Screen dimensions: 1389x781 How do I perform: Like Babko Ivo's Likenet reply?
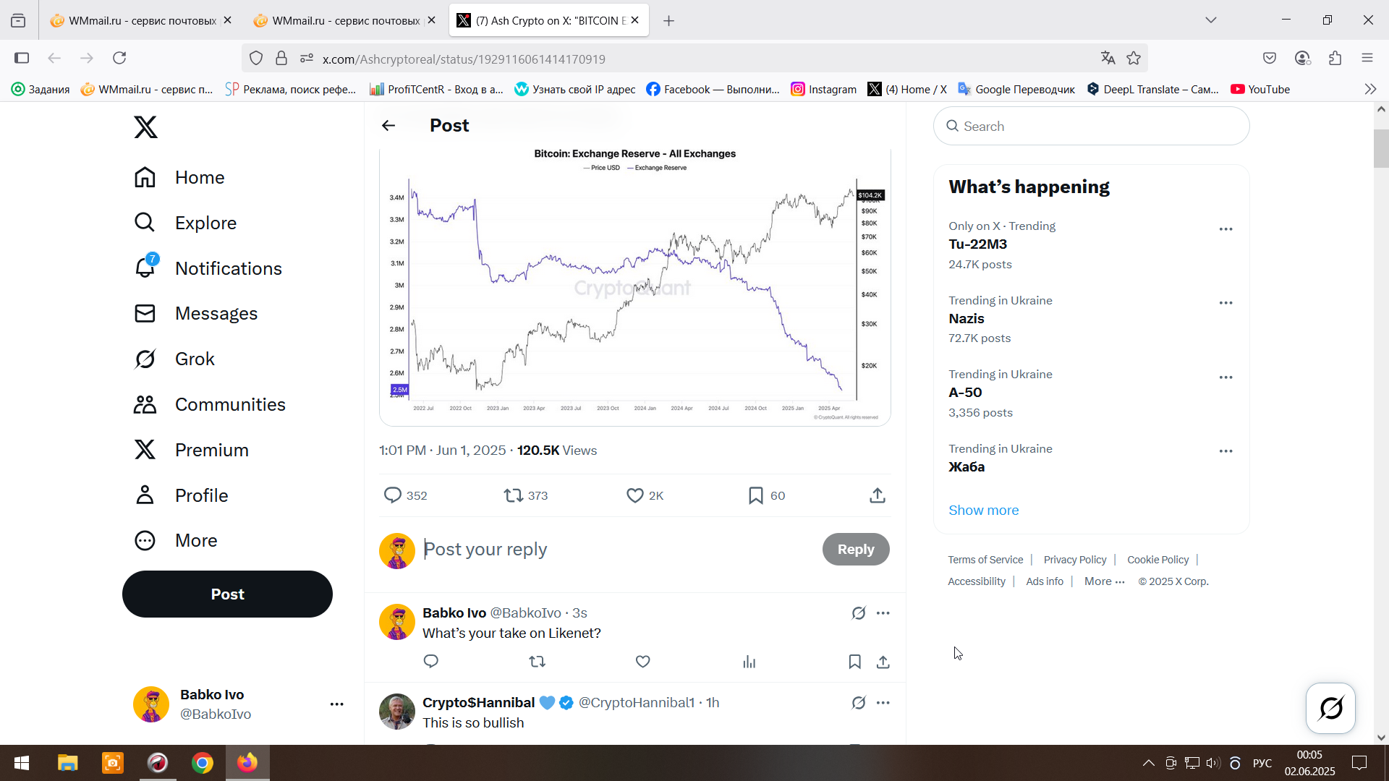643,662
